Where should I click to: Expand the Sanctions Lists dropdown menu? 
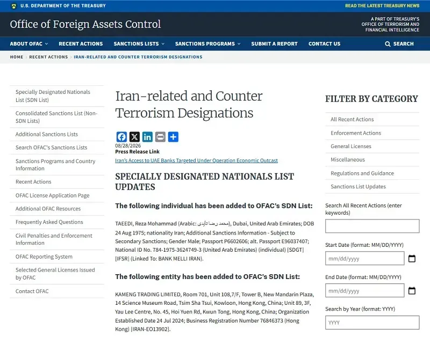(x=139, y=44)
